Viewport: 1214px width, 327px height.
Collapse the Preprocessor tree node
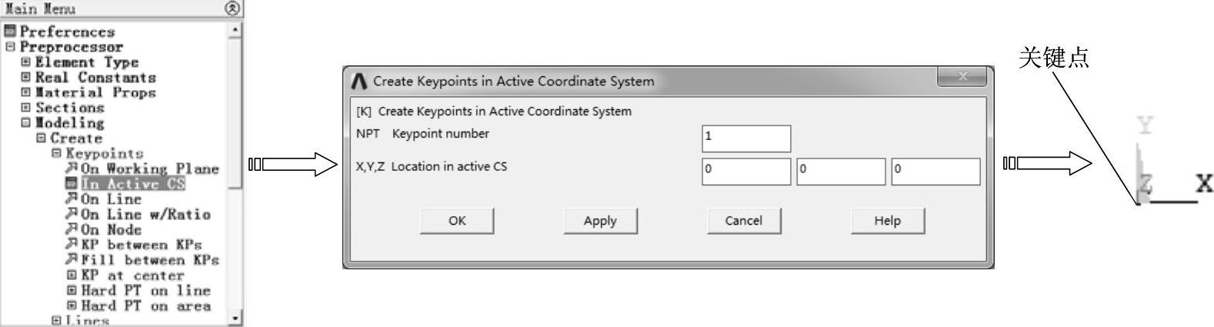click(10, 47)
